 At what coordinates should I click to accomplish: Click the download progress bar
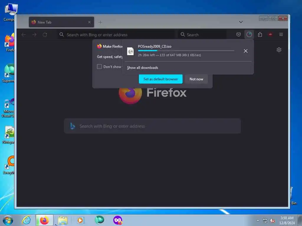click(186, 51)
